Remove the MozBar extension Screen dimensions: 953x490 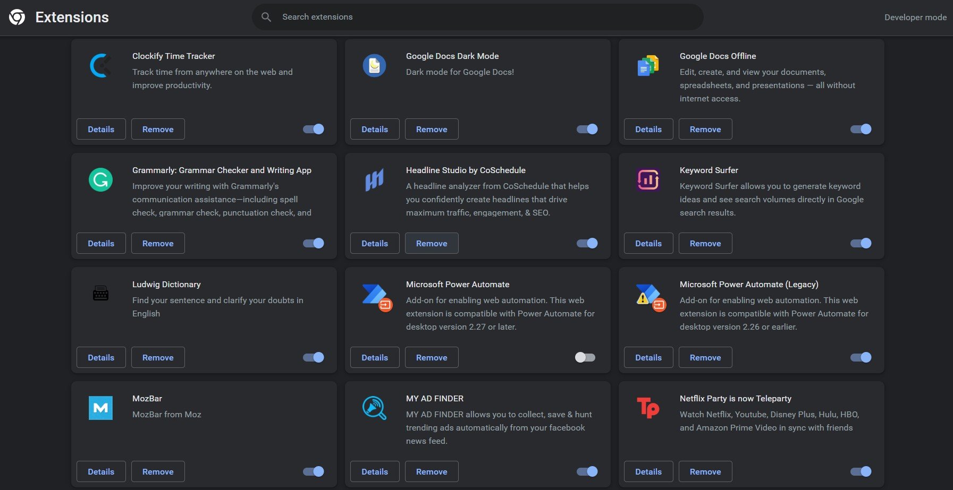[158, 471]
